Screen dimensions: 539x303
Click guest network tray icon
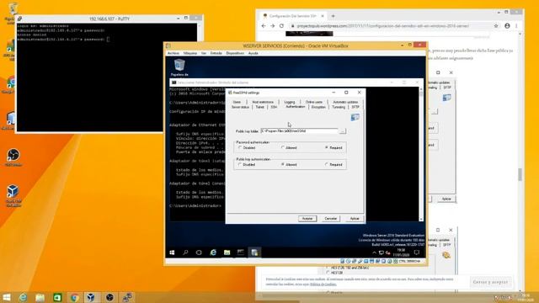[382, 252]
